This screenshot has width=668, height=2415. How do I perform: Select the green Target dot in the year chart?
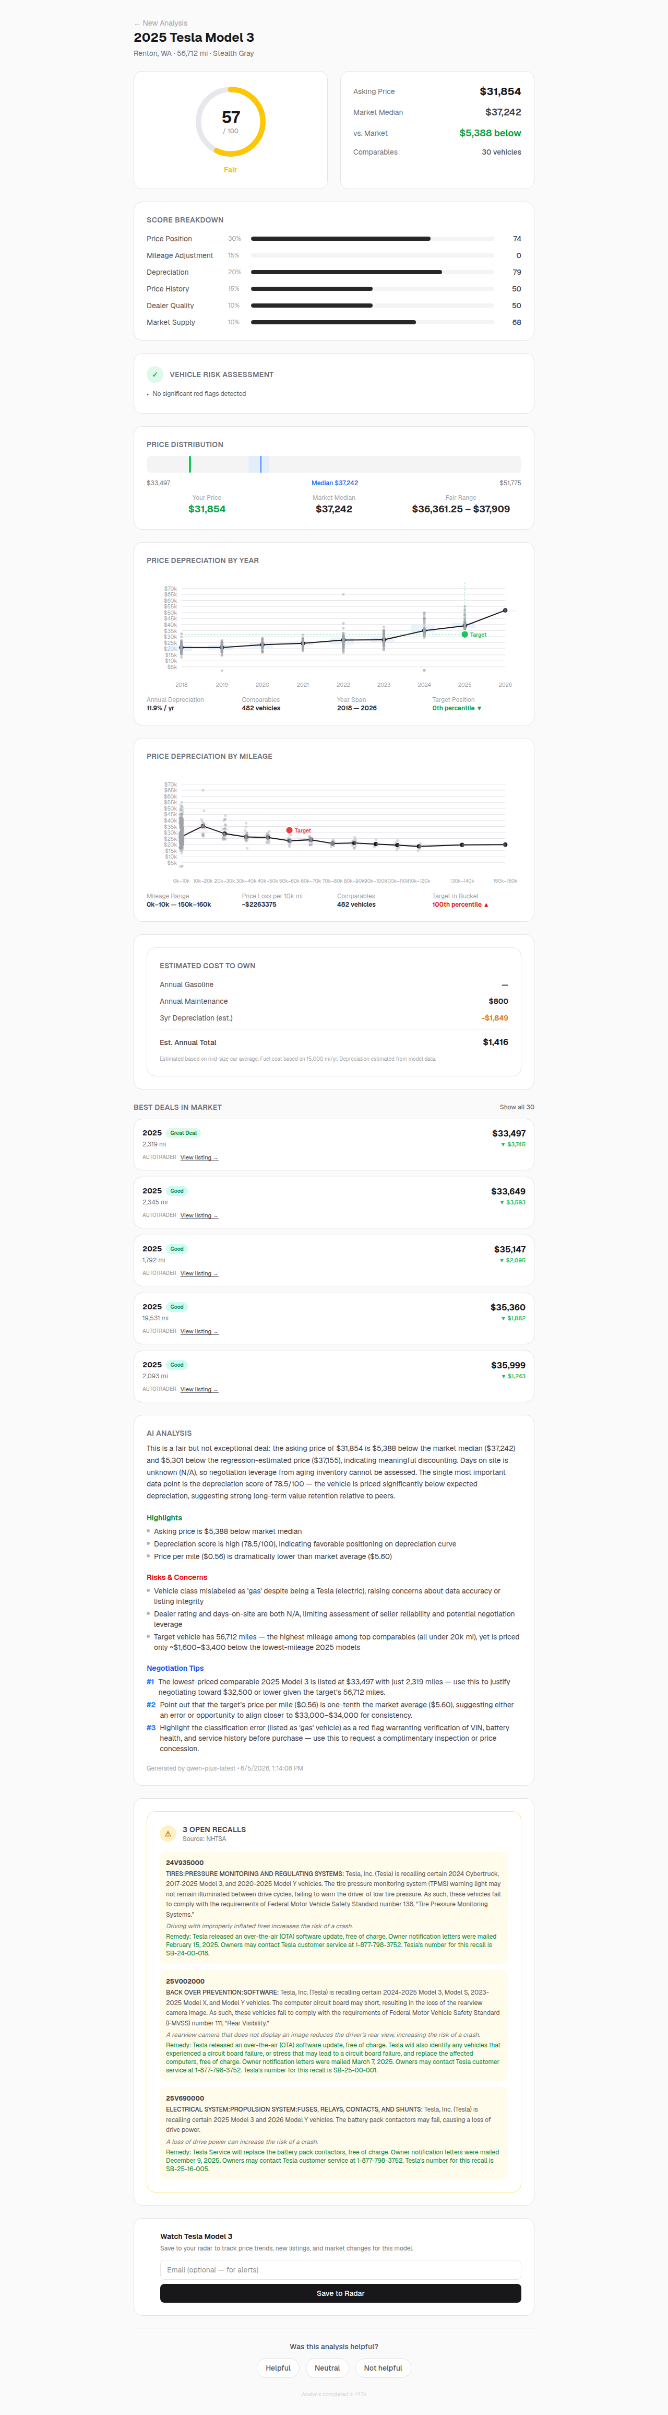tap(464, 635)
